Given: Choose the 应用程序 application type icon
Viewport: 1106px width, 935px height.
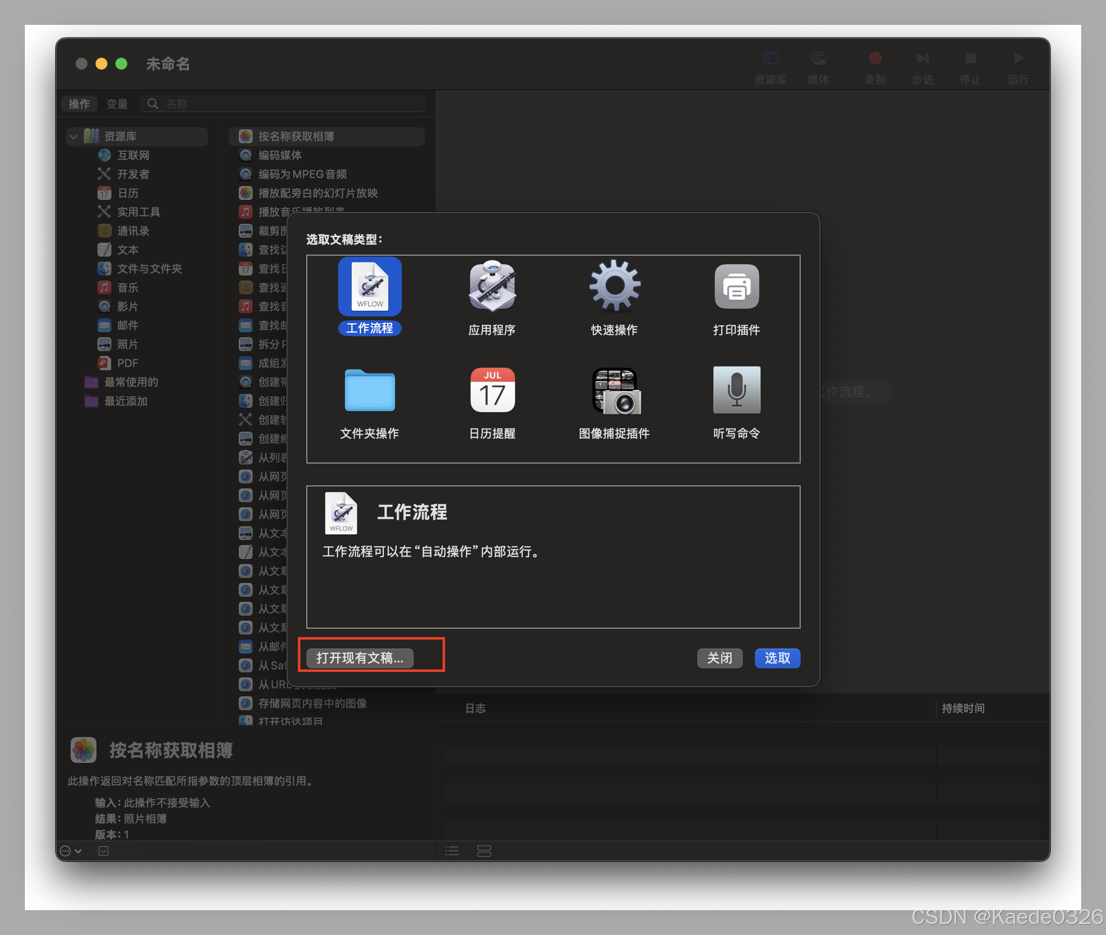Looking at the screenshot, I should coord(492,287).
